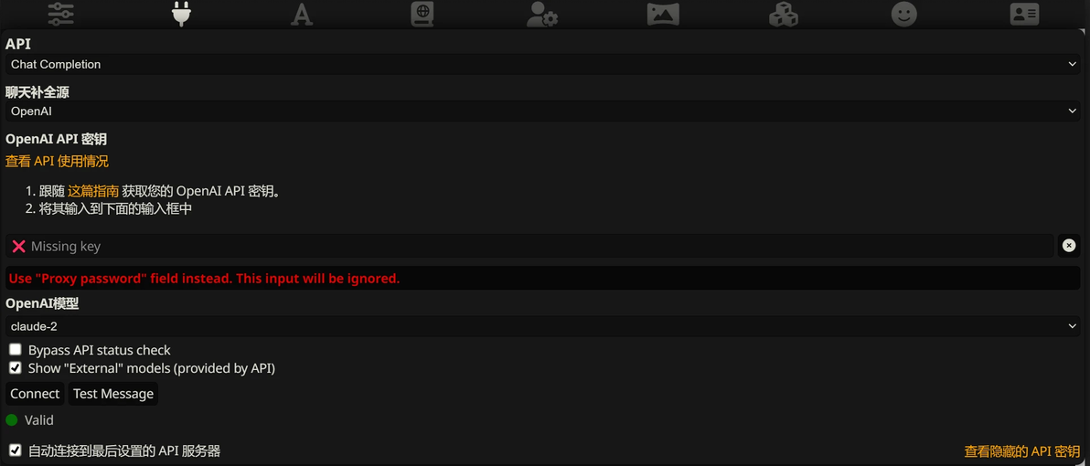
Task: Enable Bypass API status check
Action: 16,349
